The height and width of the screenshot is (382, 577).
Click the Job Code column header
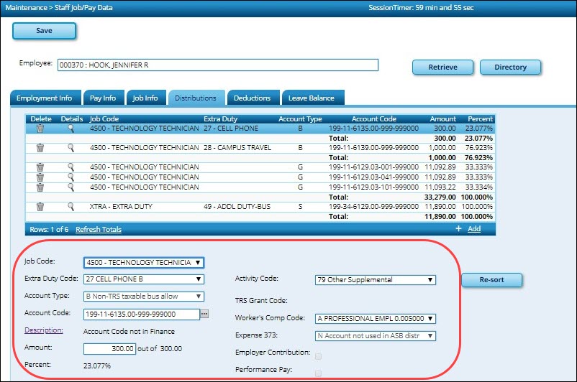(104, 119)
